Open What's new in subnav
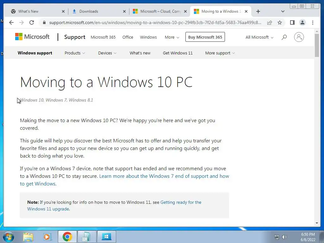The image size is (324, 243). point(140,53)
